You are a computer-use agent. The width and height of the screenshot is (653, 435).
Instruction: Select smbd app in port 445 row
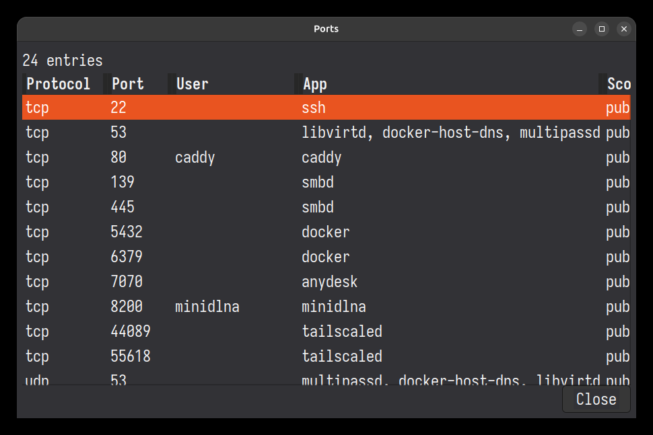(x=318, y=207)
